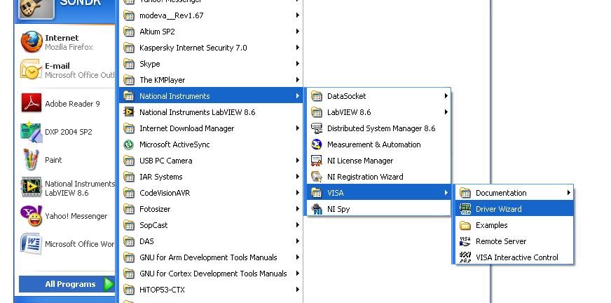Click Remote Server VISA icon
Screen dimensions: 611x303
[465, 241]
